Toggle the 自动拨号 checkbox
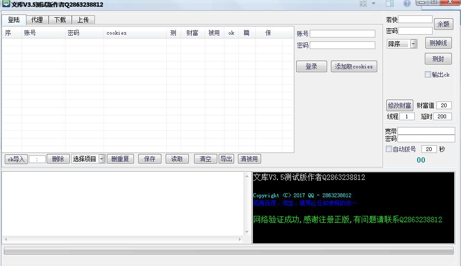The image size is (461, 266). (x=389, y=149)
